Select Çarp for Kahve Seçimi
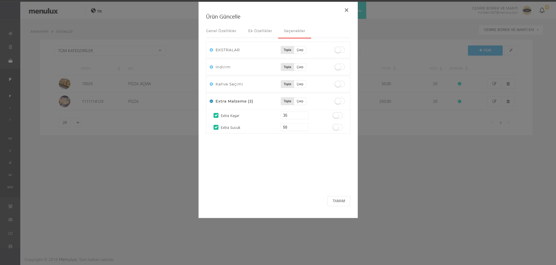 click(x=300, y=84)
